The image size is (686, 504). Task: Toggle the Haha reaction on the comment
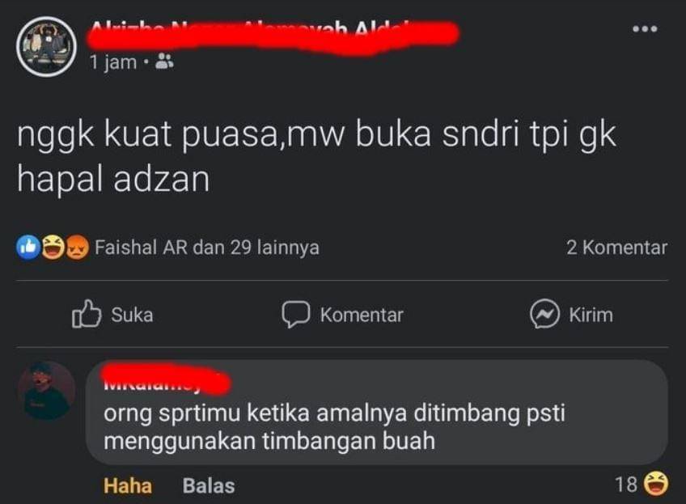128,485
